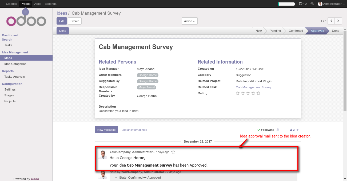Click the Create button
The width and height of the screenshot is (347, 181).
[x=75, y=21]
